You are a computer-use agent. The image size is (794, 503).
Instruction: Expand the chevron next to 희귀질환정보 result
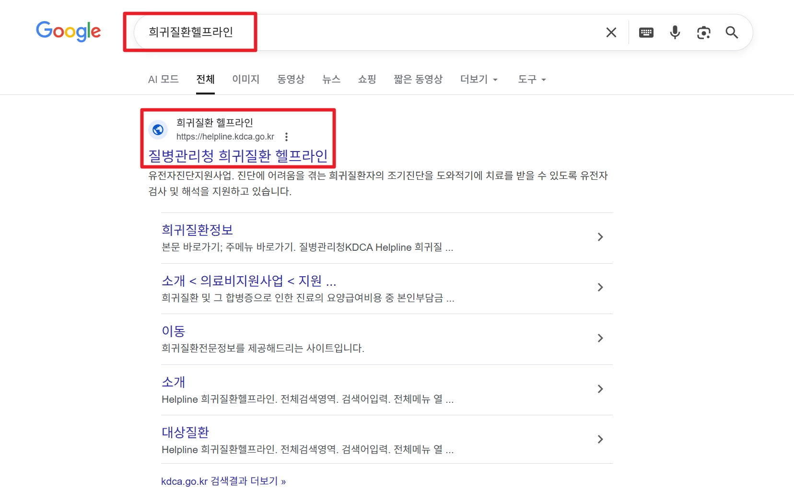600,237
